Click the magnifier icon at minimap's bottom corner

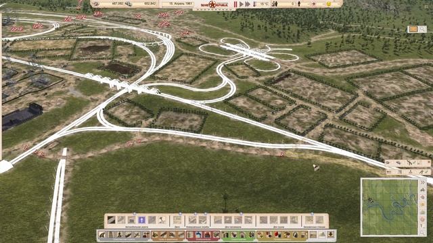coord(423,232)
